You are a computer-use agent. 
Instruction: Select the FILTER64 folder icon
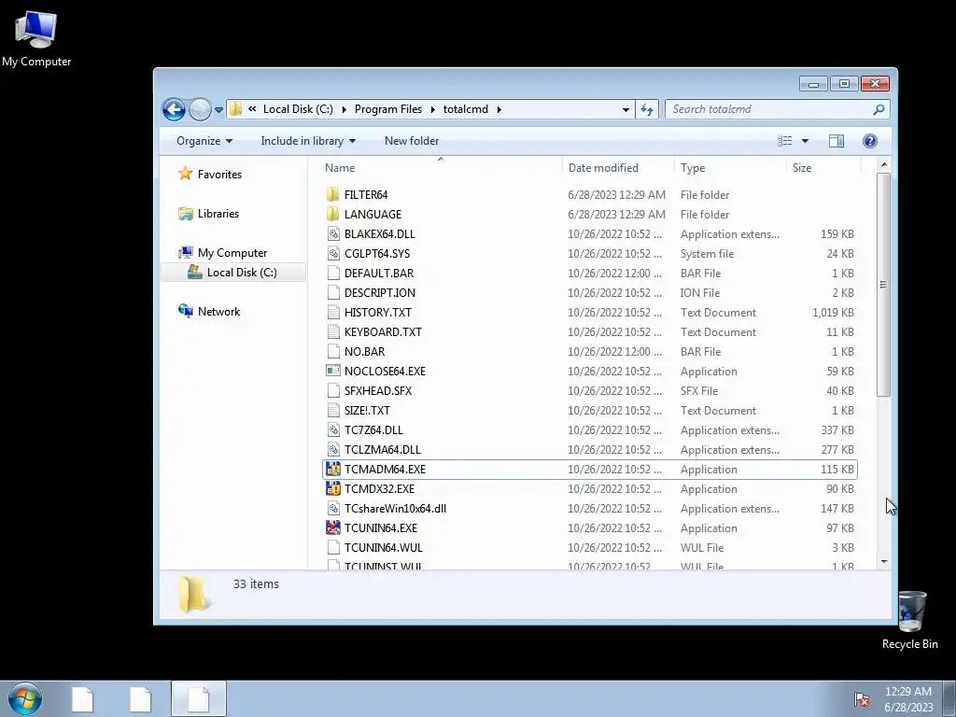click(x=333, y=195)
